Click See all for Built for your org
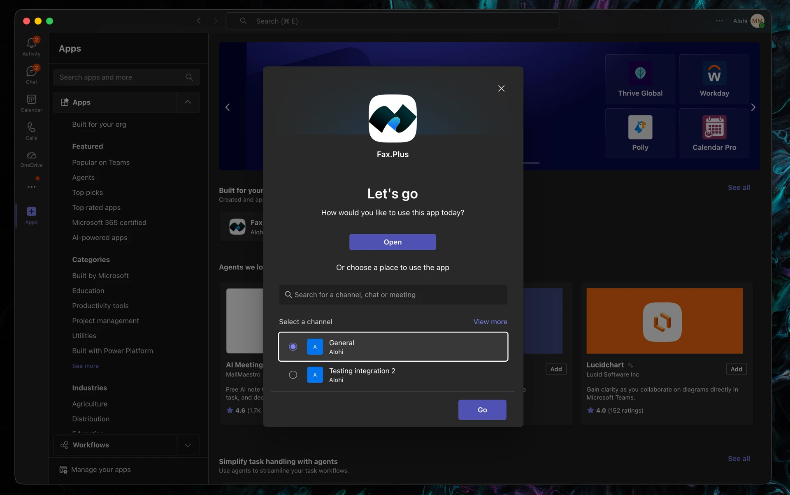Image resolution: width=790 pixels, height=495 pixels. coord(739,188)
